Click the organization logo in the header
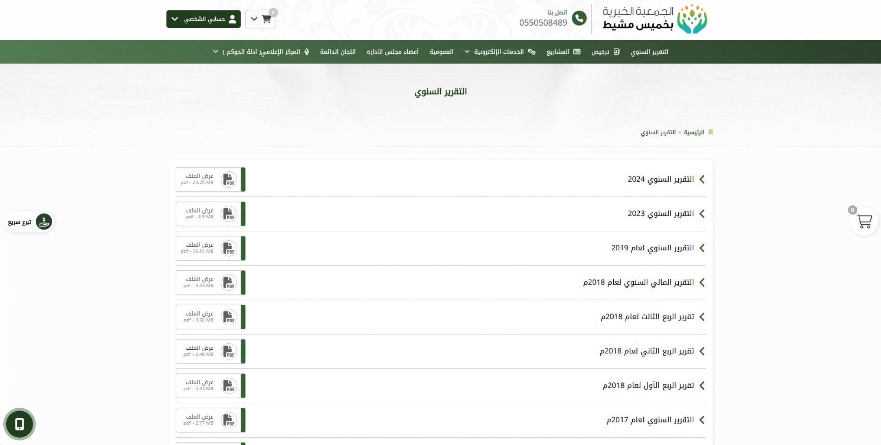This screenshot has height=445, width=881. point(655,19)
